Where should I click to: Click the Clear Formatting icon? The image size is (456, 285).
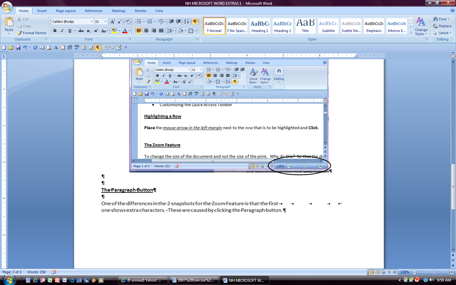[x=128, y=22]
